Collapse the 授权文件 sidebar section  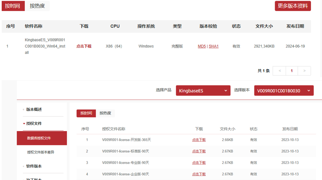click(x=34, y=124)
